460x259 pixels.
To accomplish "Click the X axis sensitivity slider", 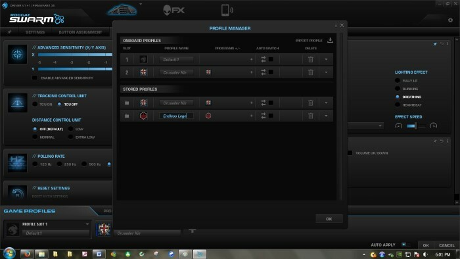I will pos(75,55).
